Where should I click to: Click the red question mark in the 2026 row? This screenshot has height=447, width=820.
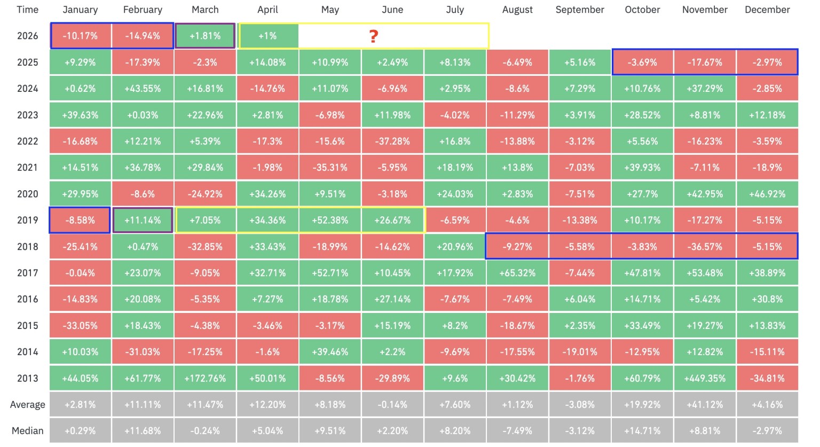point(374,36)
